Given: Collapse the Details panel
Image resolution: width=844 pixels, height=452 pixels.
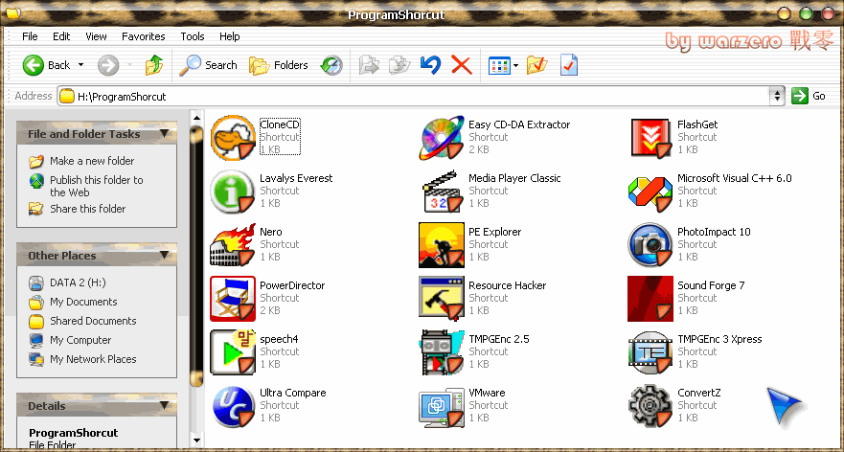Looking at the screenshot, I should pyautogui.click(x=164, y=406).
